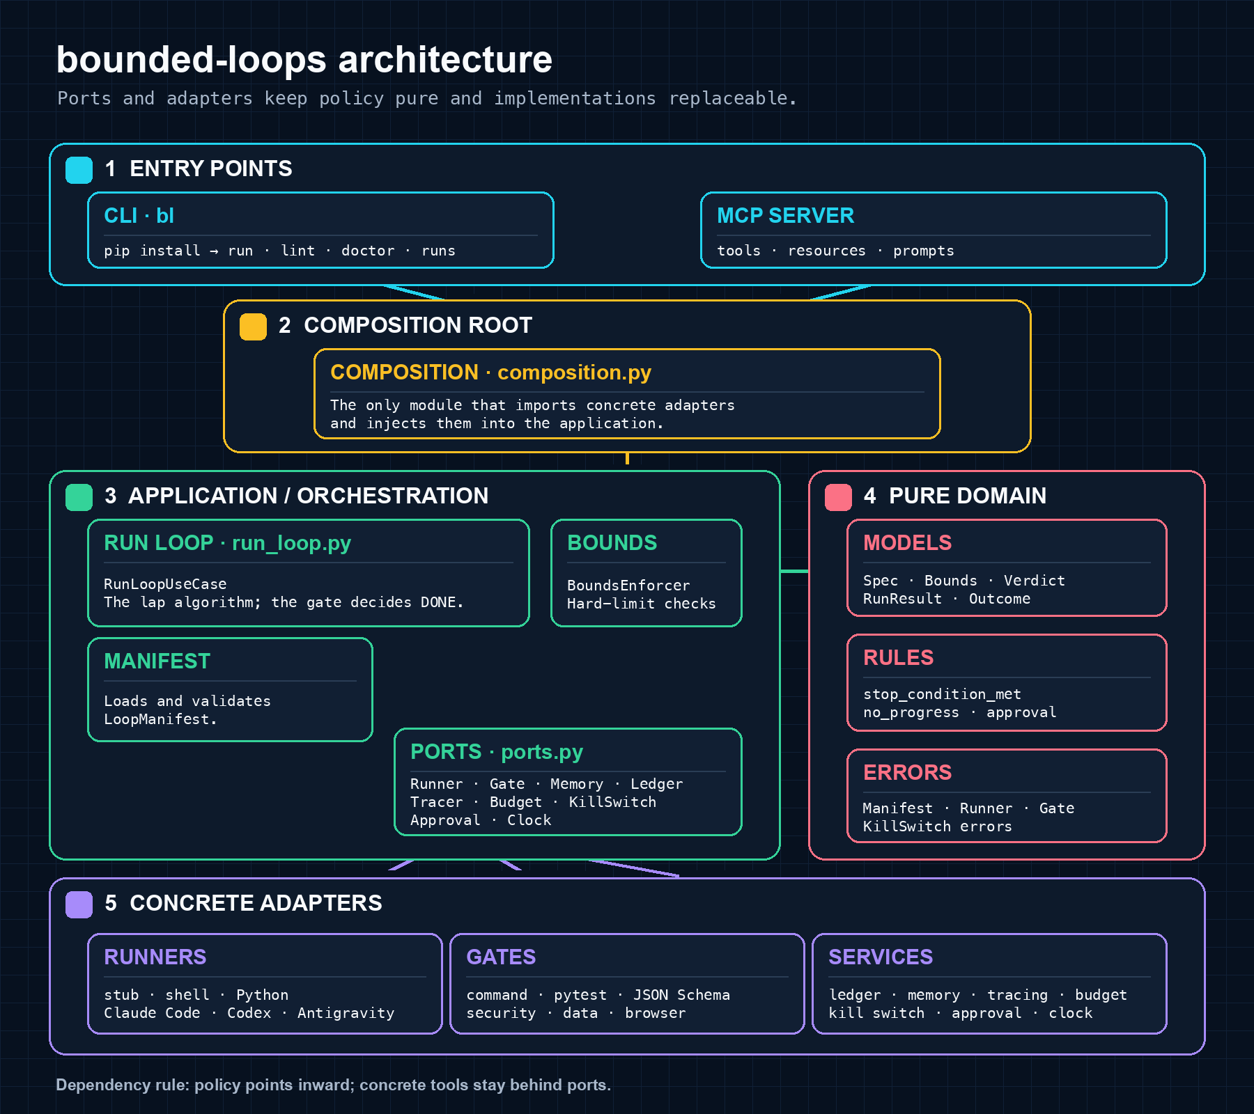
Task: Click 'Runner · Gate · Memory · Ledger' line
Action: [x=547, y=784]
